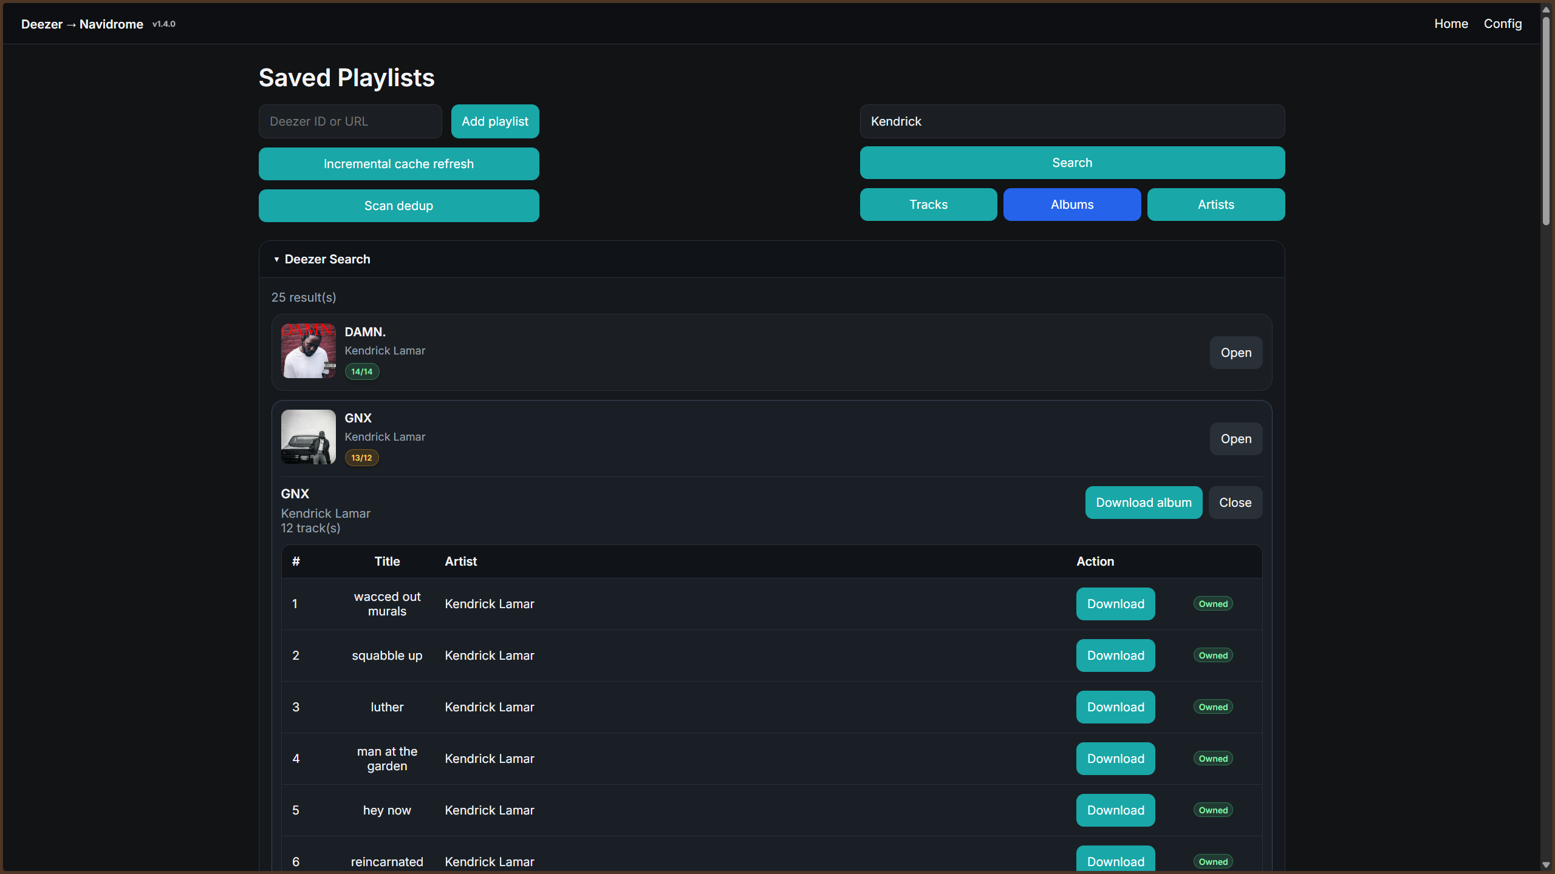The width and height of the screenshot is (1555, 874).
Task: Click the 12 track(s) label
Action: [x=310, y=528]
